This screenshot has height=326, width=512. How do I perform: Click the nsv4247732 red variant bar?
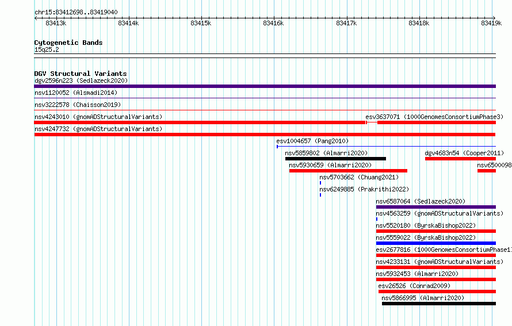coord(265,135)
